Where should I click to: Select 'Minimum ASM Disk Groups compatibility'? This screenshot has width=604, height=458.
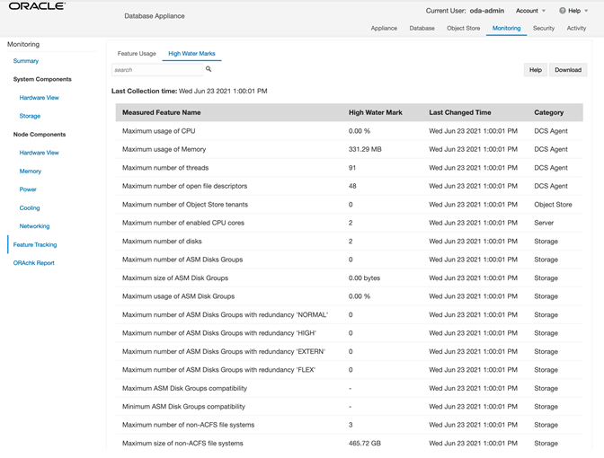coord(350,407)
